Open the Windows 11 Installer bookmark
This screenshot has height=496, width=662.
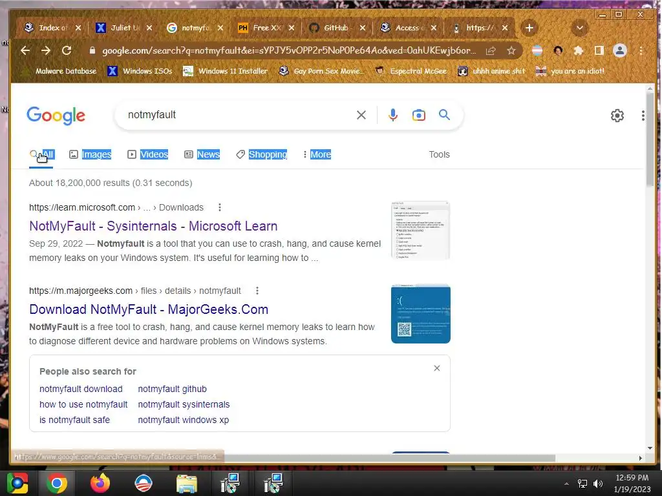pos(226,71)
